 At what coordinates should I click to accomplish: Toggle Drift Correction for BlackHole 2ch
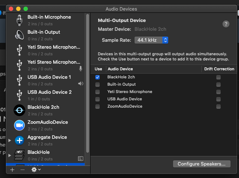pyautogui.click(x=218, y=77)
